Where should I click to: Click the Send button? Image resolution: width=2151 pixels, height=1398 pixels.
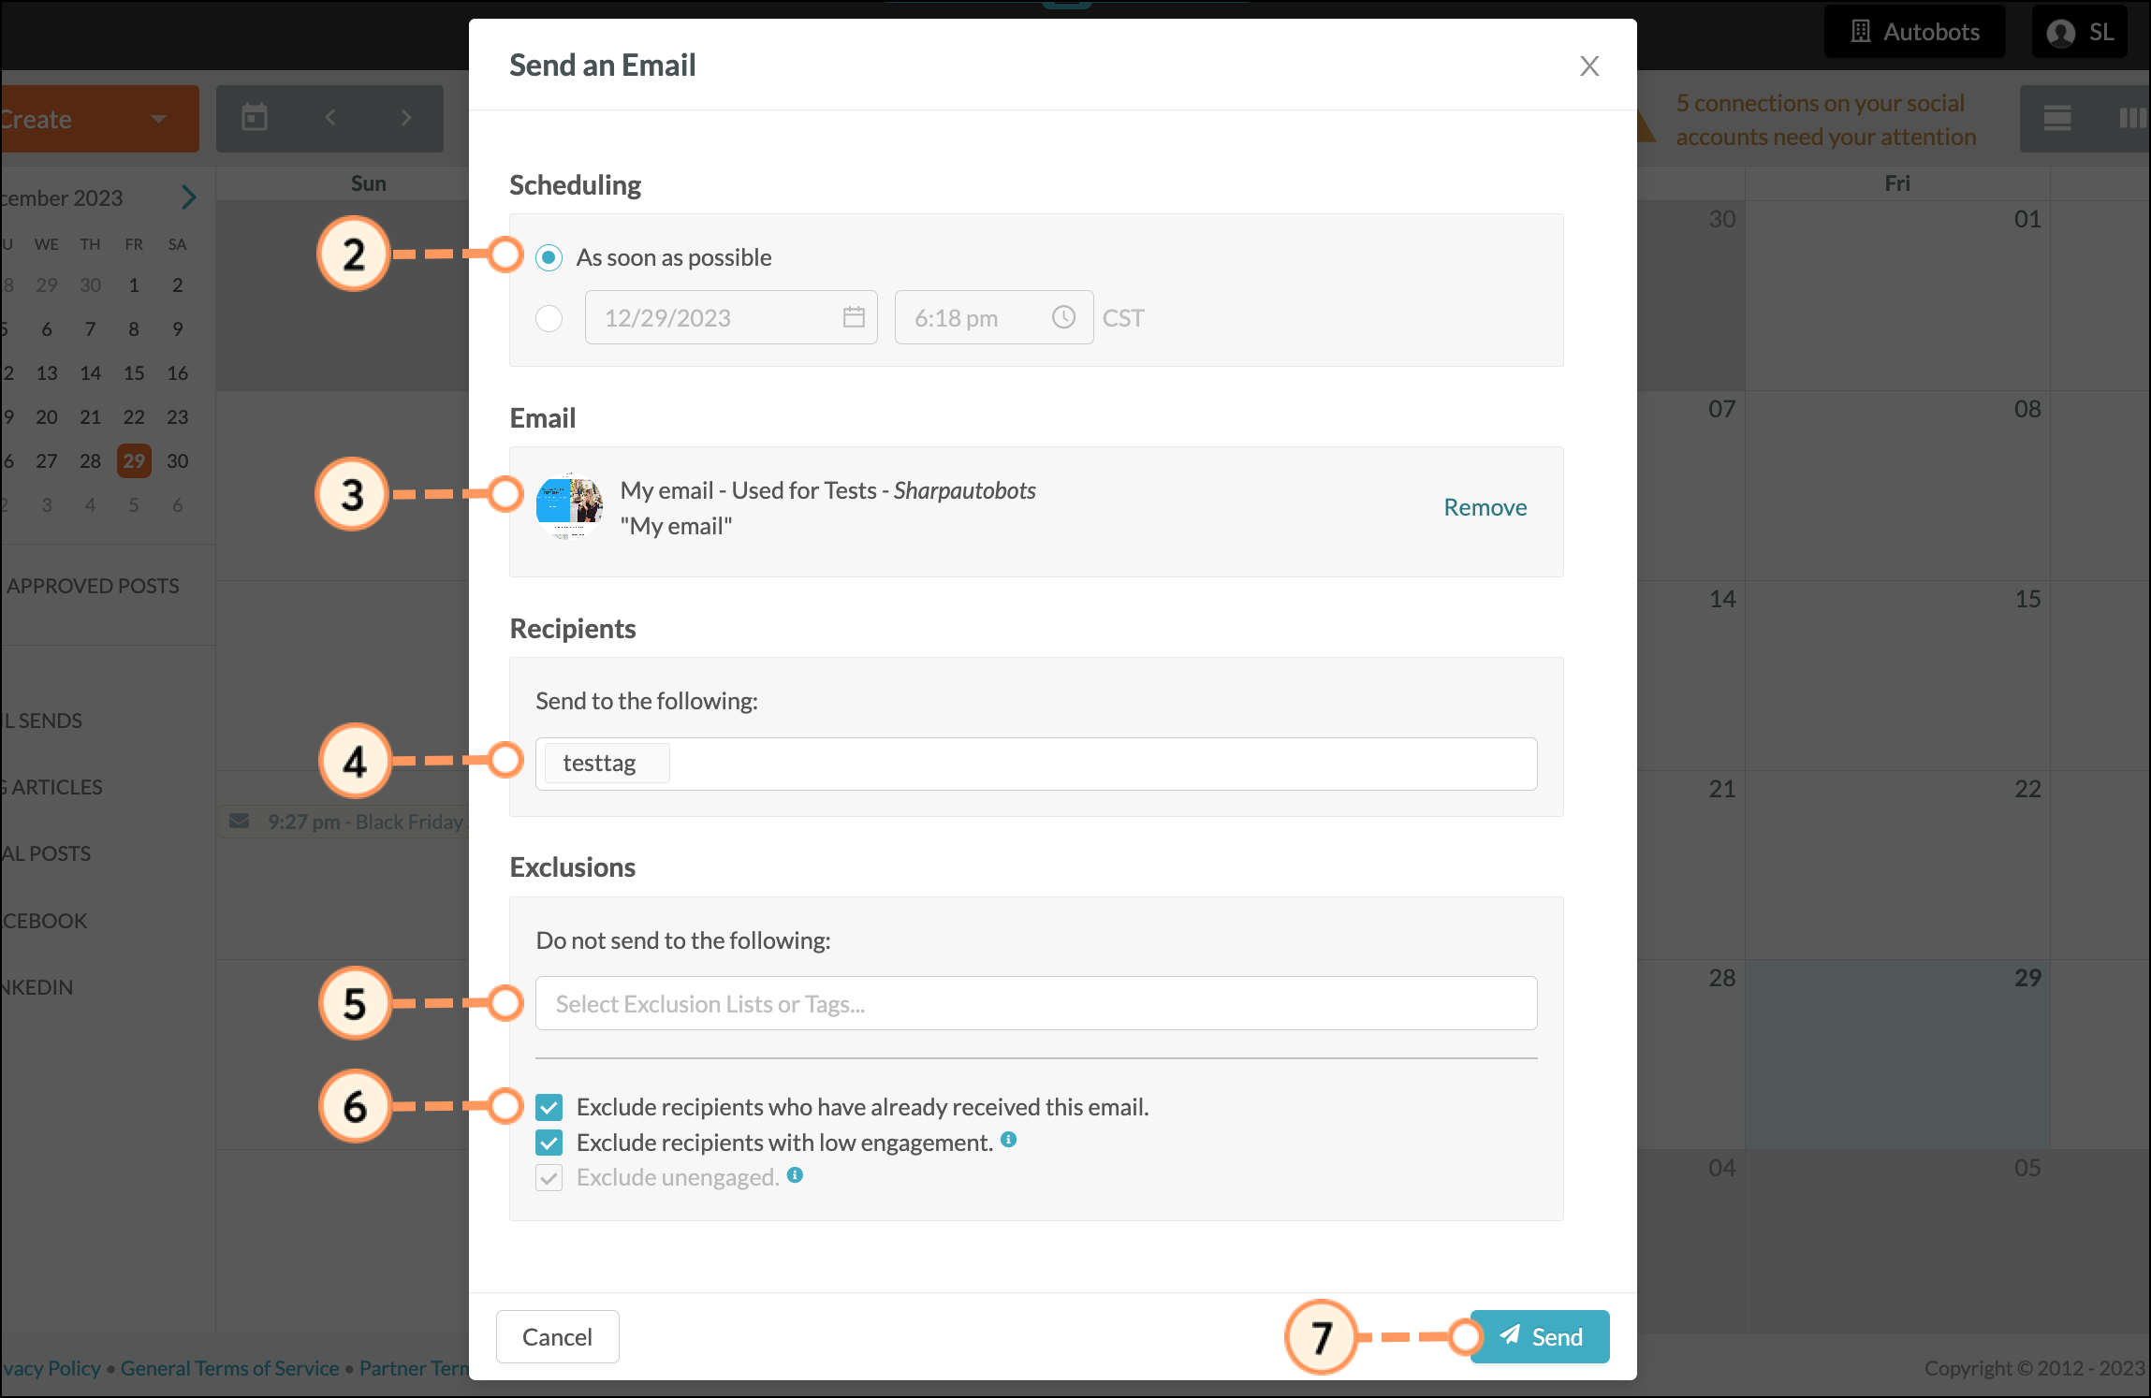pos(1540,1336)
